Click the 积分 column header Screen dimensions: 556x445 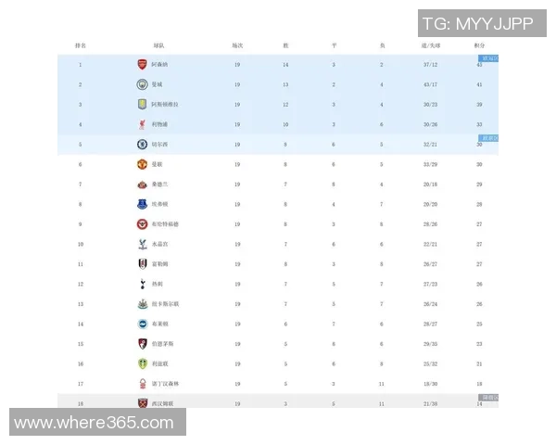479,44
